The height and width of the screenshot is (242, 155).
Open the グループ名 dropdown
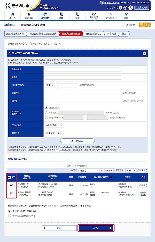54,125
